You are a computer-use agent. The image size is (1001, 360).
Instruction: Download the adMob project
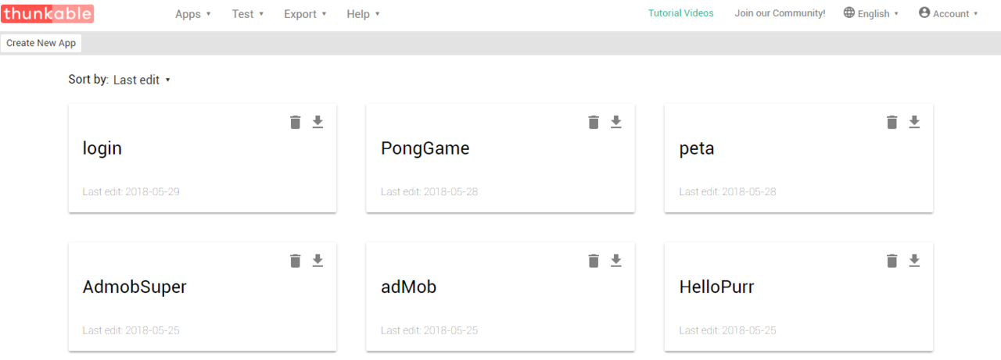coord(616,261)
